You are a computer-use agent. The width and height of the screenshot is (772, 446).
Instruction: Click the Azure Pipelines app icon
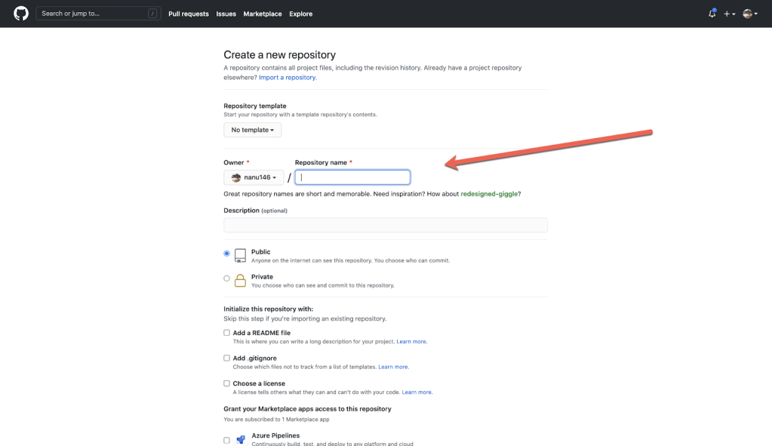tap(241, 439)
